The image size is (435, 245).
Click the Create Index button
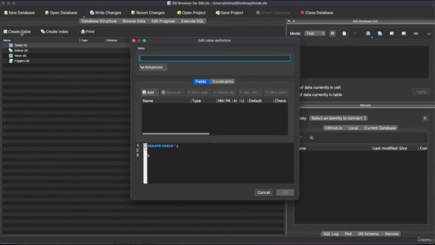point(54,32)
